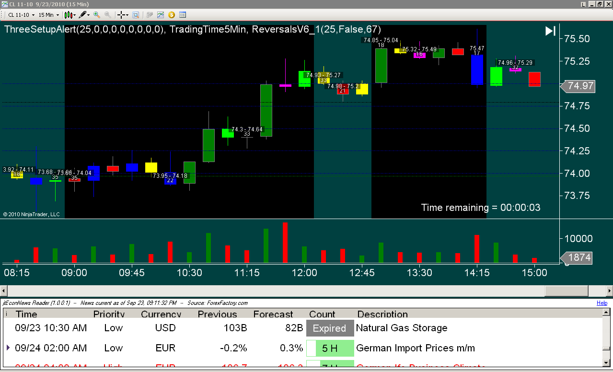This screenshot has height=372, width=613.
Task: Click the row marker beside 09/24 02:00 AM
Action: pos(7,347)
